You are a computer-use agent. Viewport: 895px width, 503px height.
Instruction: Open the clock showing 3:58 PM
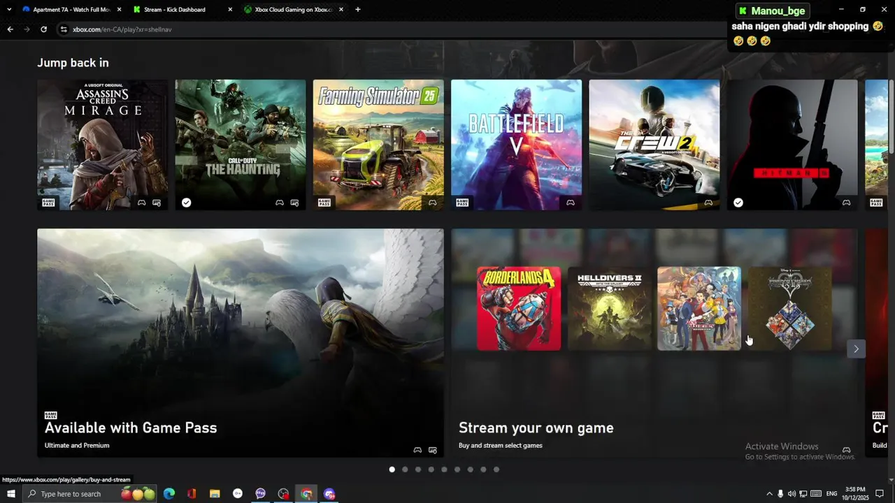point(855,493)
